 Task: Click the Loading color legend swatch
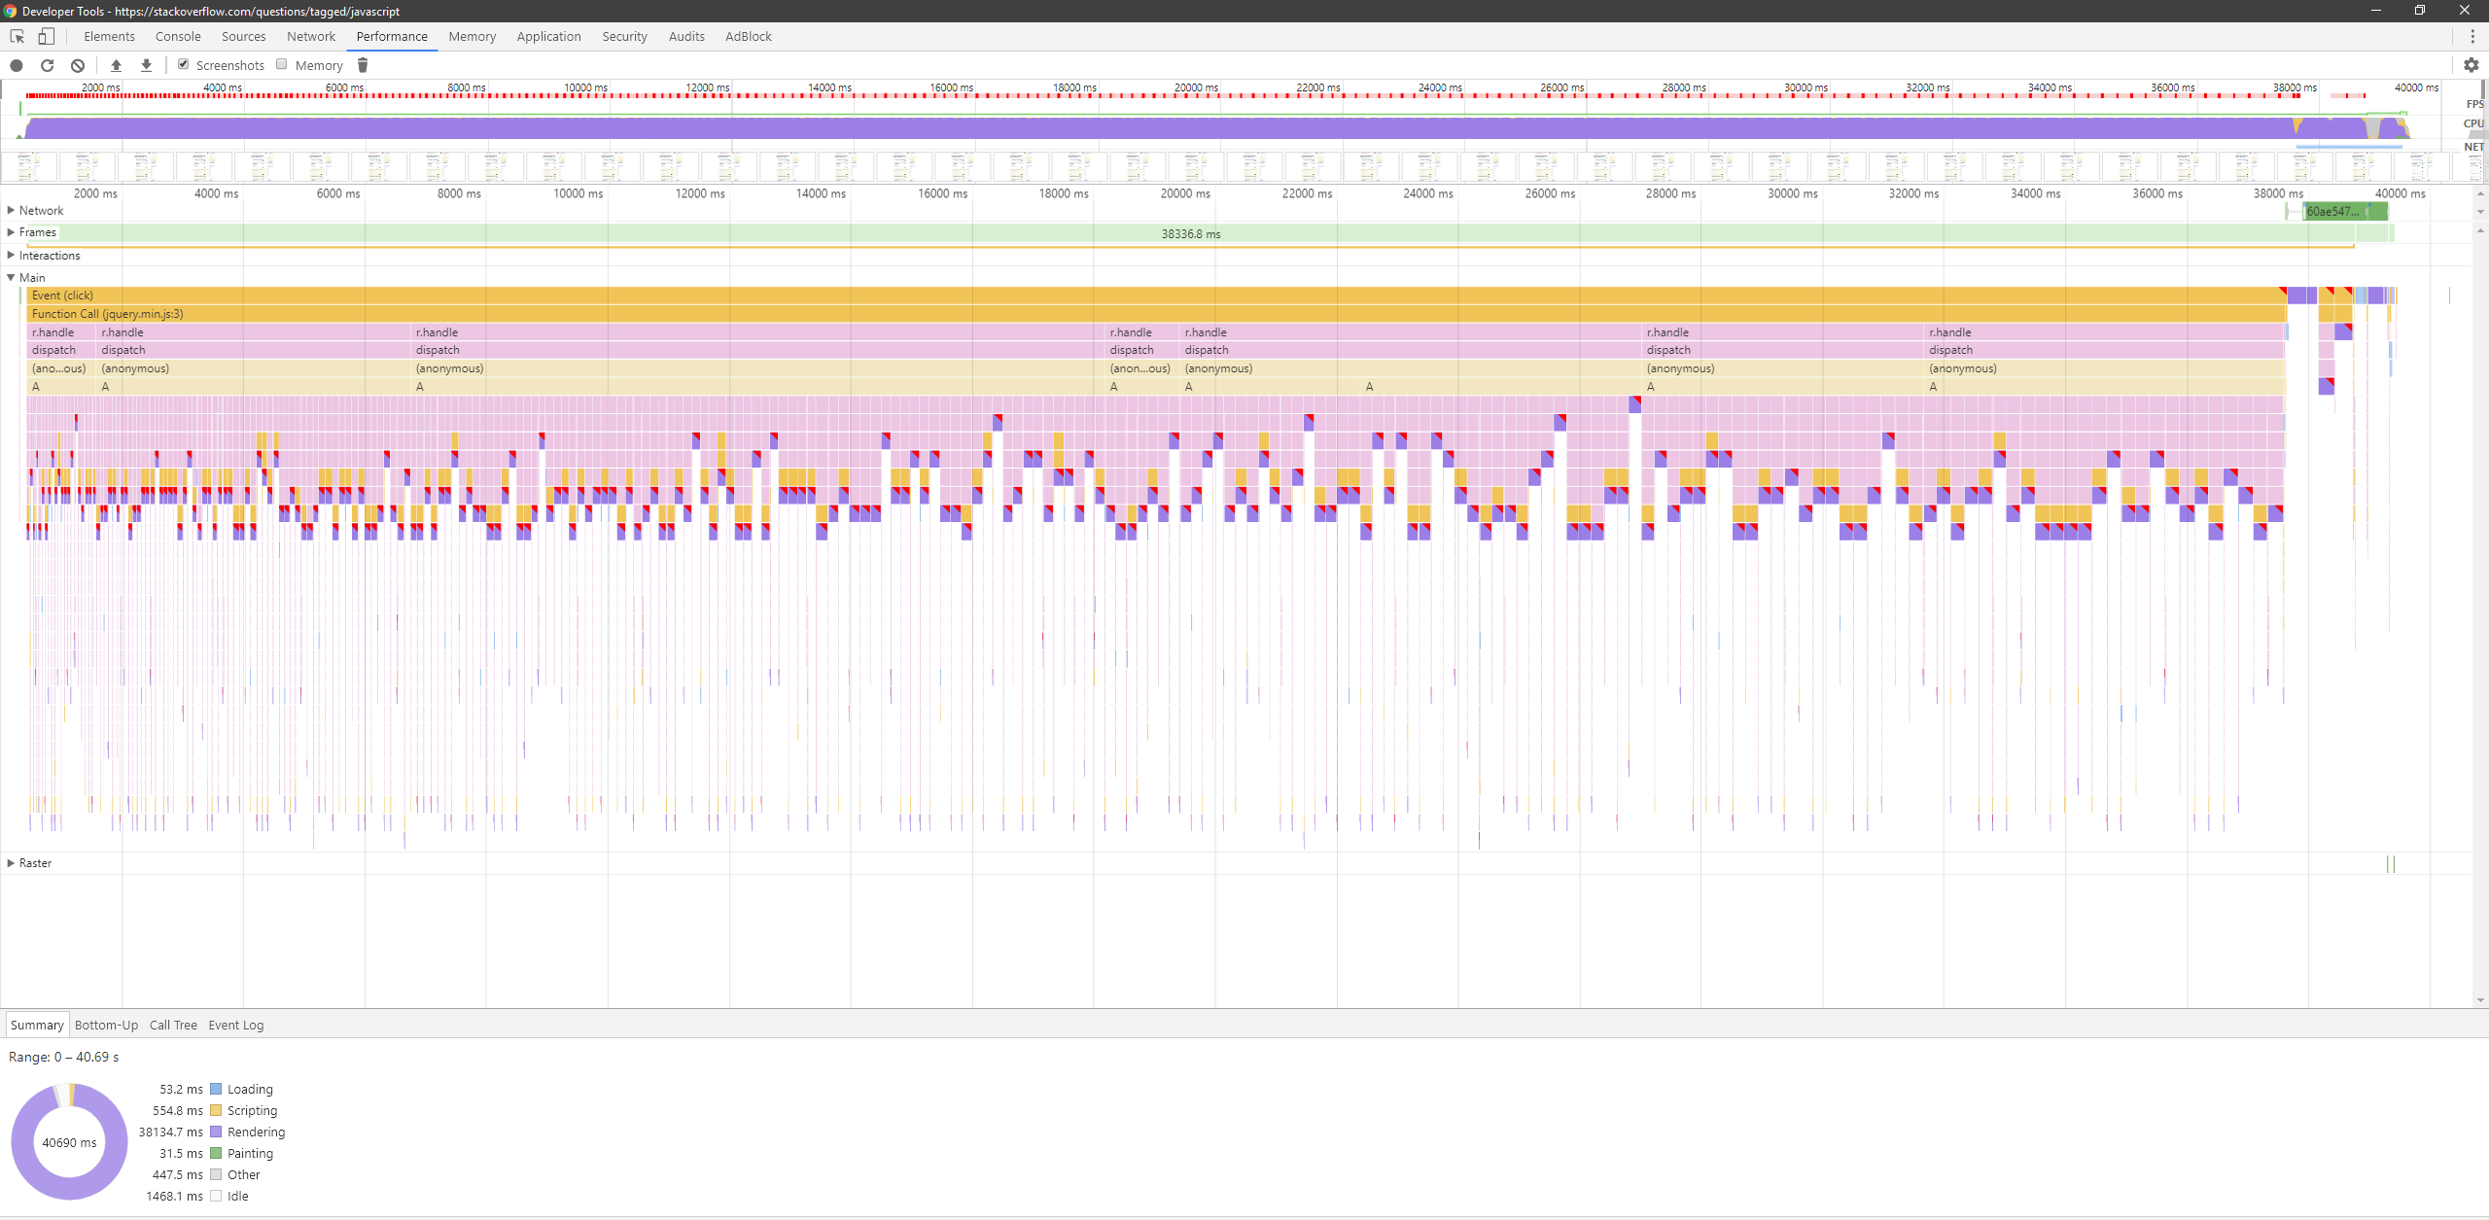[216, 1089]
